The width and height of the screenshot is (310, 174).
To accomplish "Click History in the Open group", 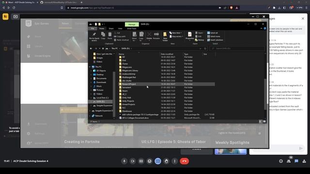I will point(200,40).
